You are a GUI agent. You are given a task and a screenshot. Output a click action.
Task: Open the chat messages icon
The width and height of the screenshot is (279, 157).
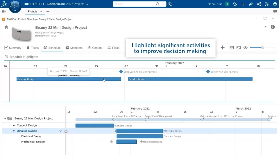point(275,12)
